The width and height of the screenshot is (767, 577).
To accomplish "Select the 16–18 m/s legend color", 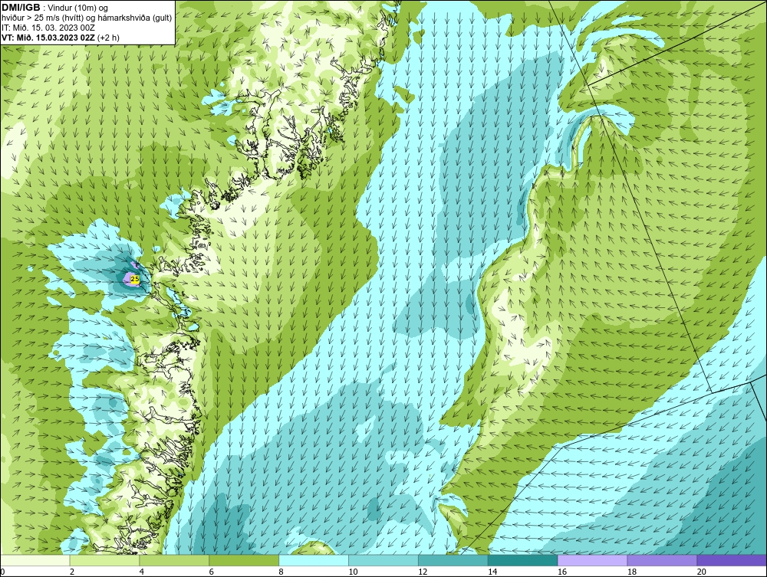I will 592,560.
